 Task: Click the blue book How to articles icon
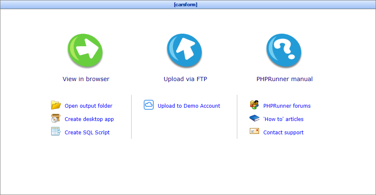(254, 118)
